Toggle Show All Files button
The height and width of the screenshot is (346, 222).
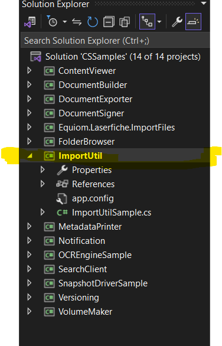click(x=125, y=22)
